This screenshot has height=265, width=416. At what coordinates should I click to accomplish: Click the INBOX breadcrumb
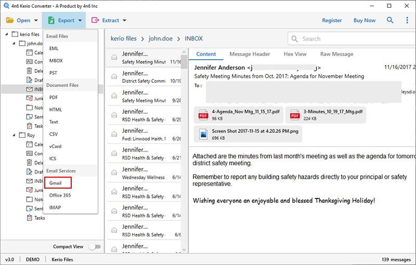click(193, 38)
